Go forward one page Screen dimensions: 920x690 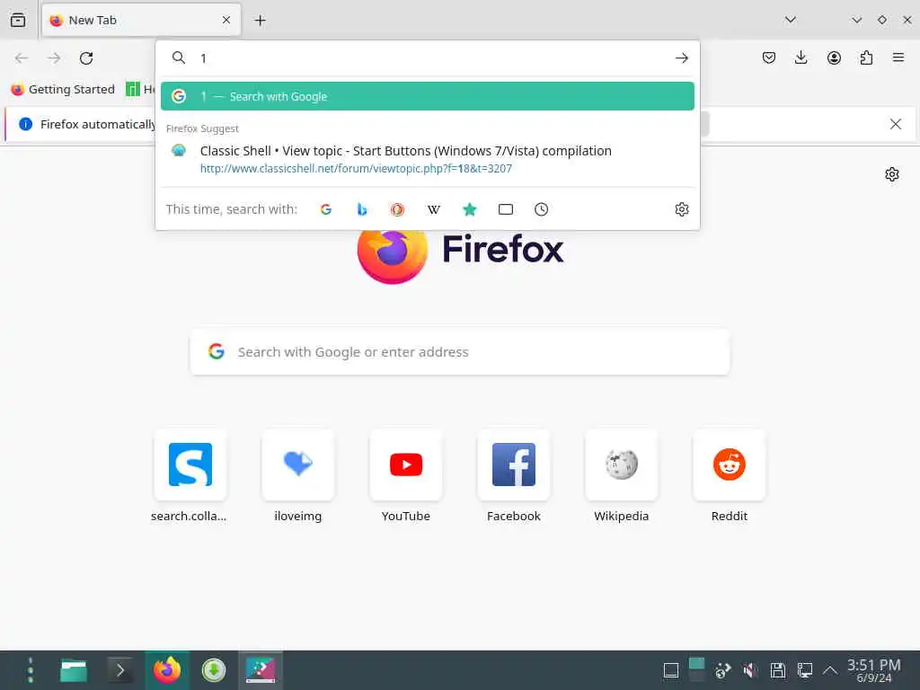54,58
